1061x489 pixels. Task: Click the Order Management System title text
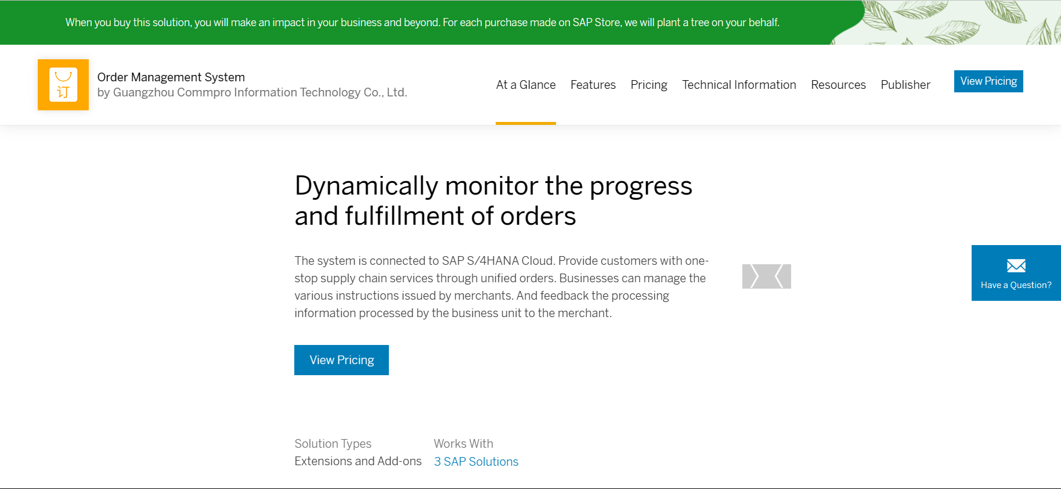[171, 77]
